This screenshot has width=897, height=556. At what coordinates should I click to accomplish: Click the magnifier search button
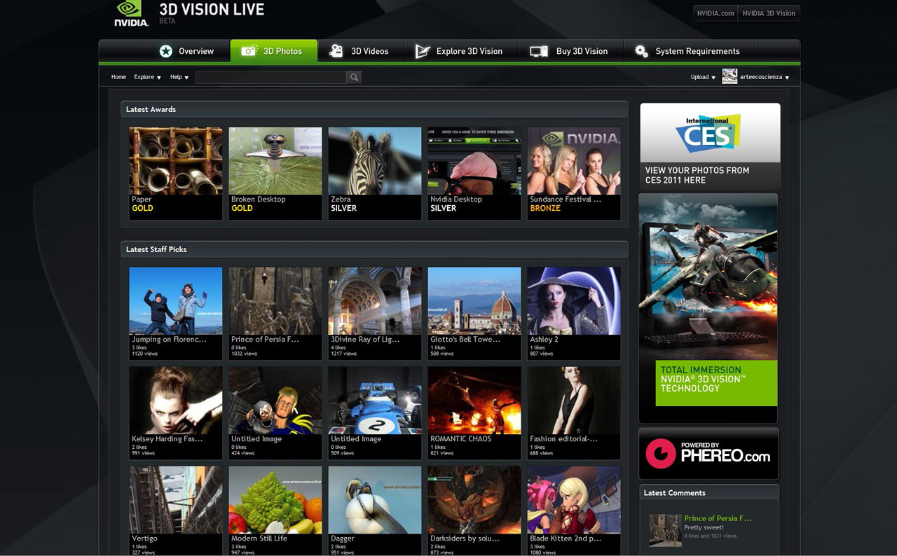pyautogui.click(x=354, y=77)
